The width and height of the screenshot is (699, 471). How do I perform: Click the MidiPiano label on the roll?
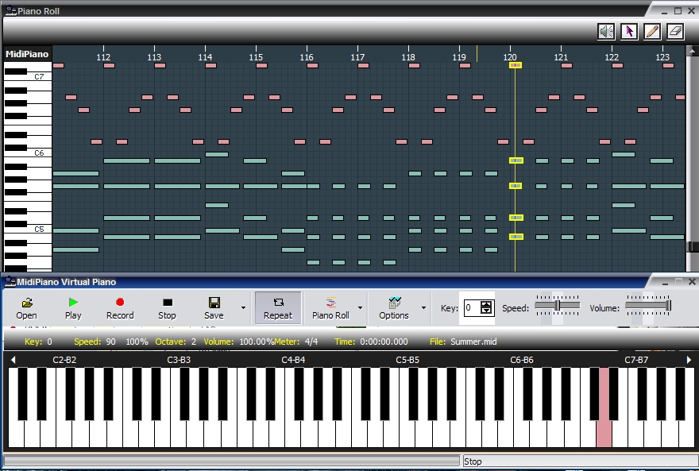tap(27, 54)
